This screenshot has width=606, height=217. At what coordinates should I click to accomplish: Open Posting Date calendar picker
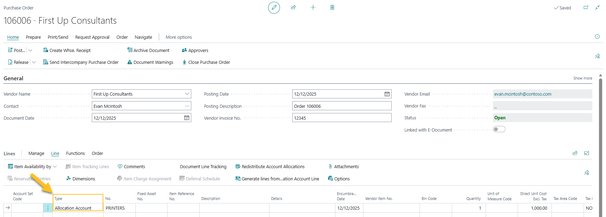[387, 94]
